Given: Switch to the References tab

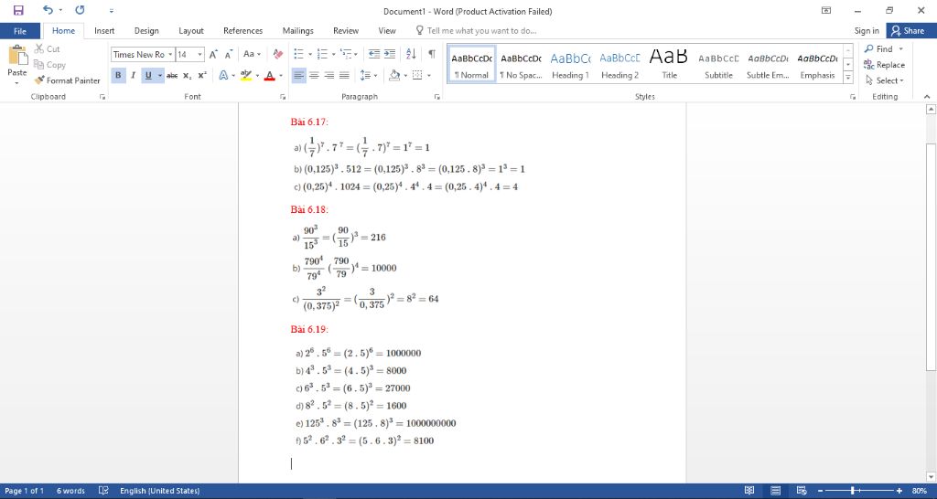Looking at the screenshot, I should [x=243, y=30].
